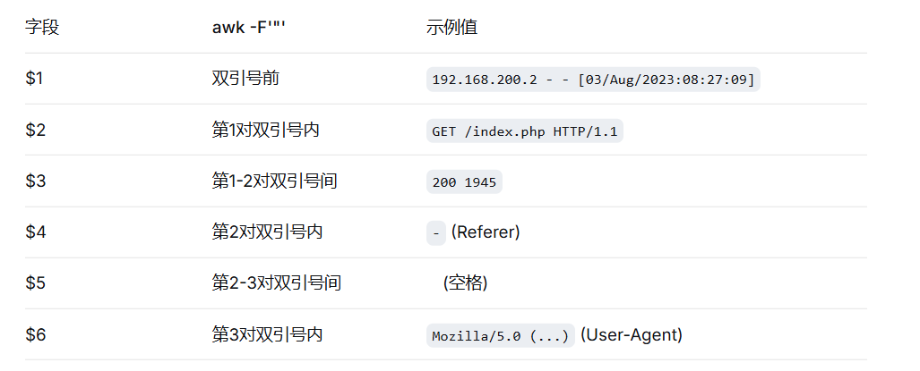The width and height of the screenshot is (920, 371).
Task: Click the 第2-3对双引号间 description cell
Action: click(x=276, y=283)
